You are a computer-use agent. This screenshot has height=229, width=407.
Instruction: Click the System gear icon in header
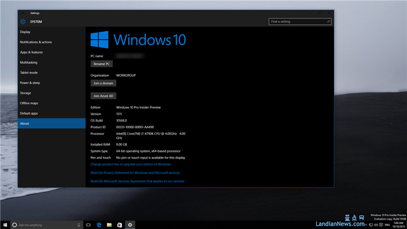point(23,21)
